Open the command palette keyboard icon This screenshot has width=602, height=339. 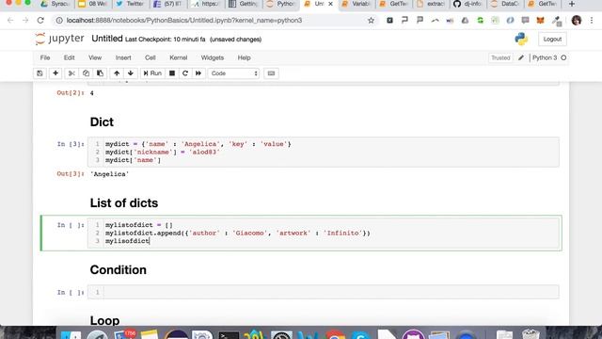tap(271, 73)
